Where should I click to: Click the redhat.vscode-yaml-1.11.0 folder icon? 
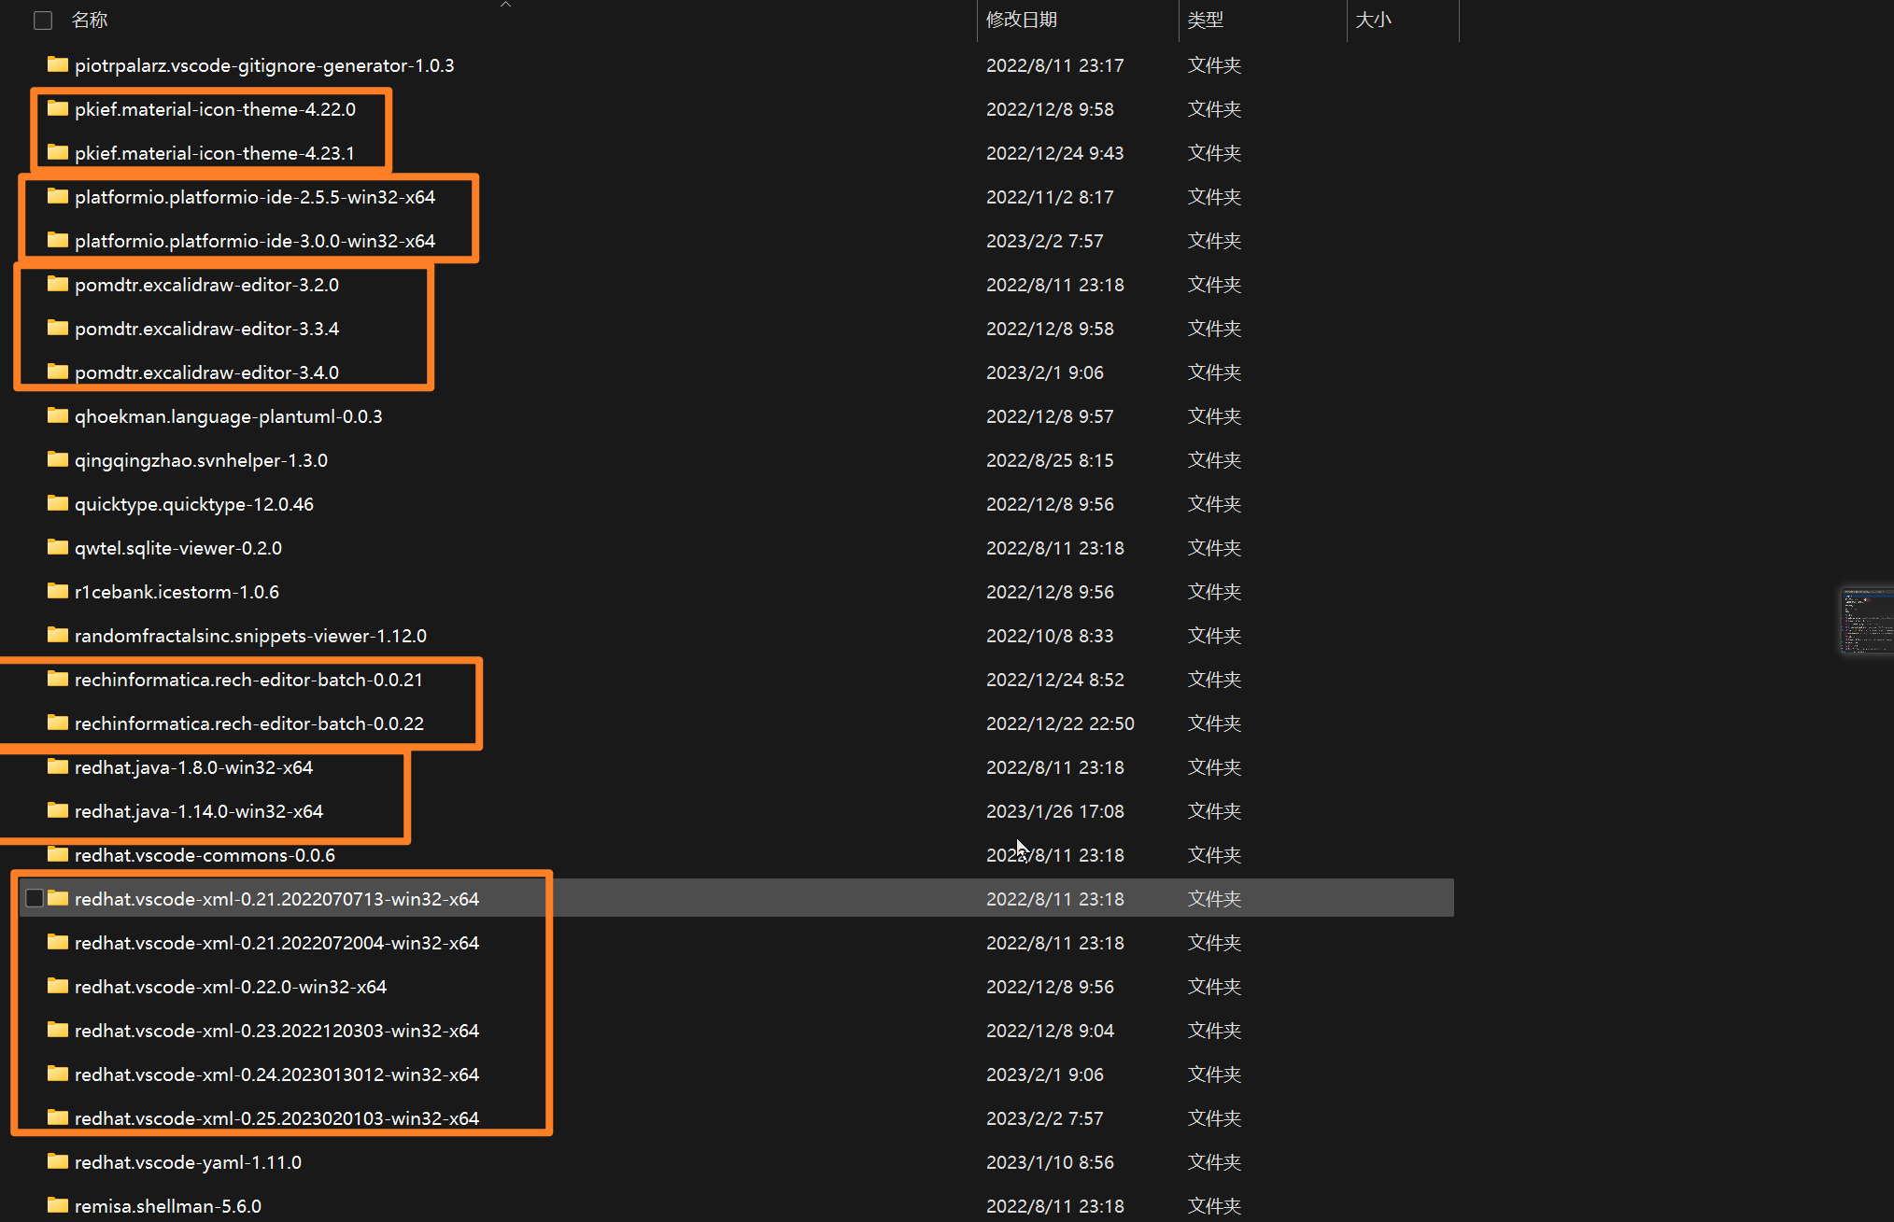tap(58, 1161)
